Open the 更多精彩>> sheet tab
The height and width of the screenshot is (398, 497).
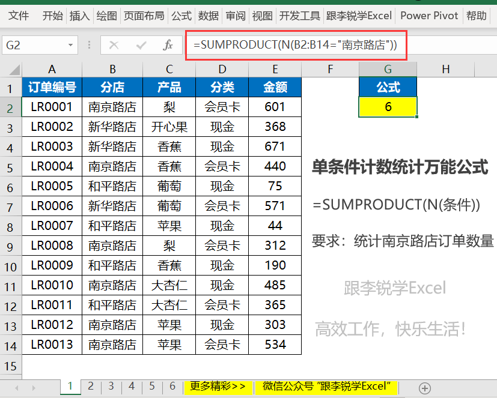[216, 387]
